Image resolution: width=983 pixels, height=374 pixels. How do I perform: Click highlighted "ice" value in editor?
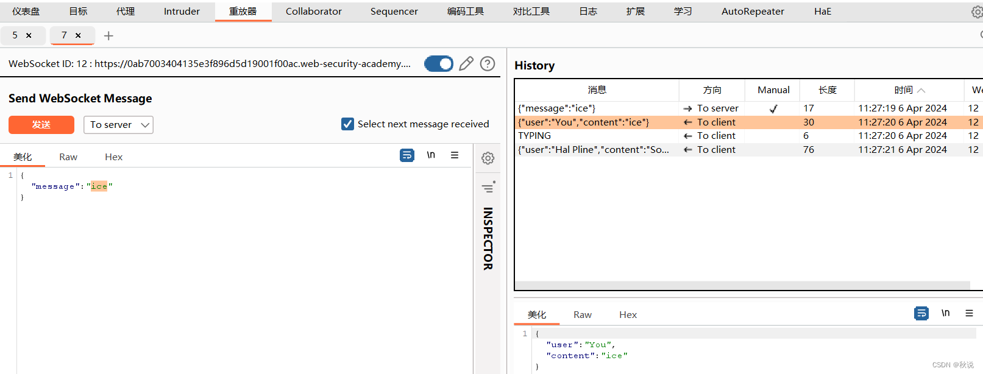point(99,186)
